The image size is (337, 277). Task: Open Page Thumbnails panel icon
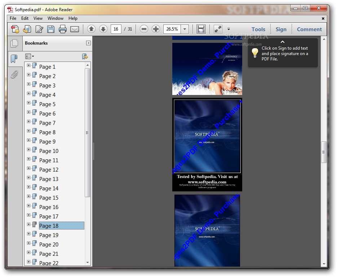[x=14, y=43]
